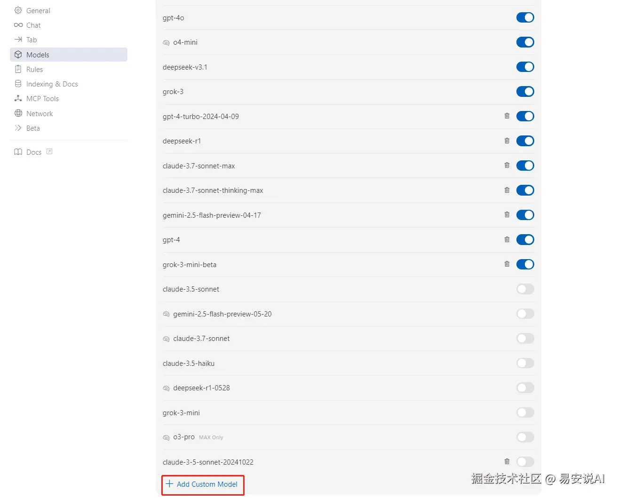Remove claude-3-5-sonnet-20241022 via trash icon
Image resolution: width=618 pixels, height=498 pixels.
click(x=507, y=462)
